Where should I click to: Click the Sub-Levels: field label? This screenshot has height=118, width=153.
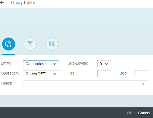tap(78, 63)
